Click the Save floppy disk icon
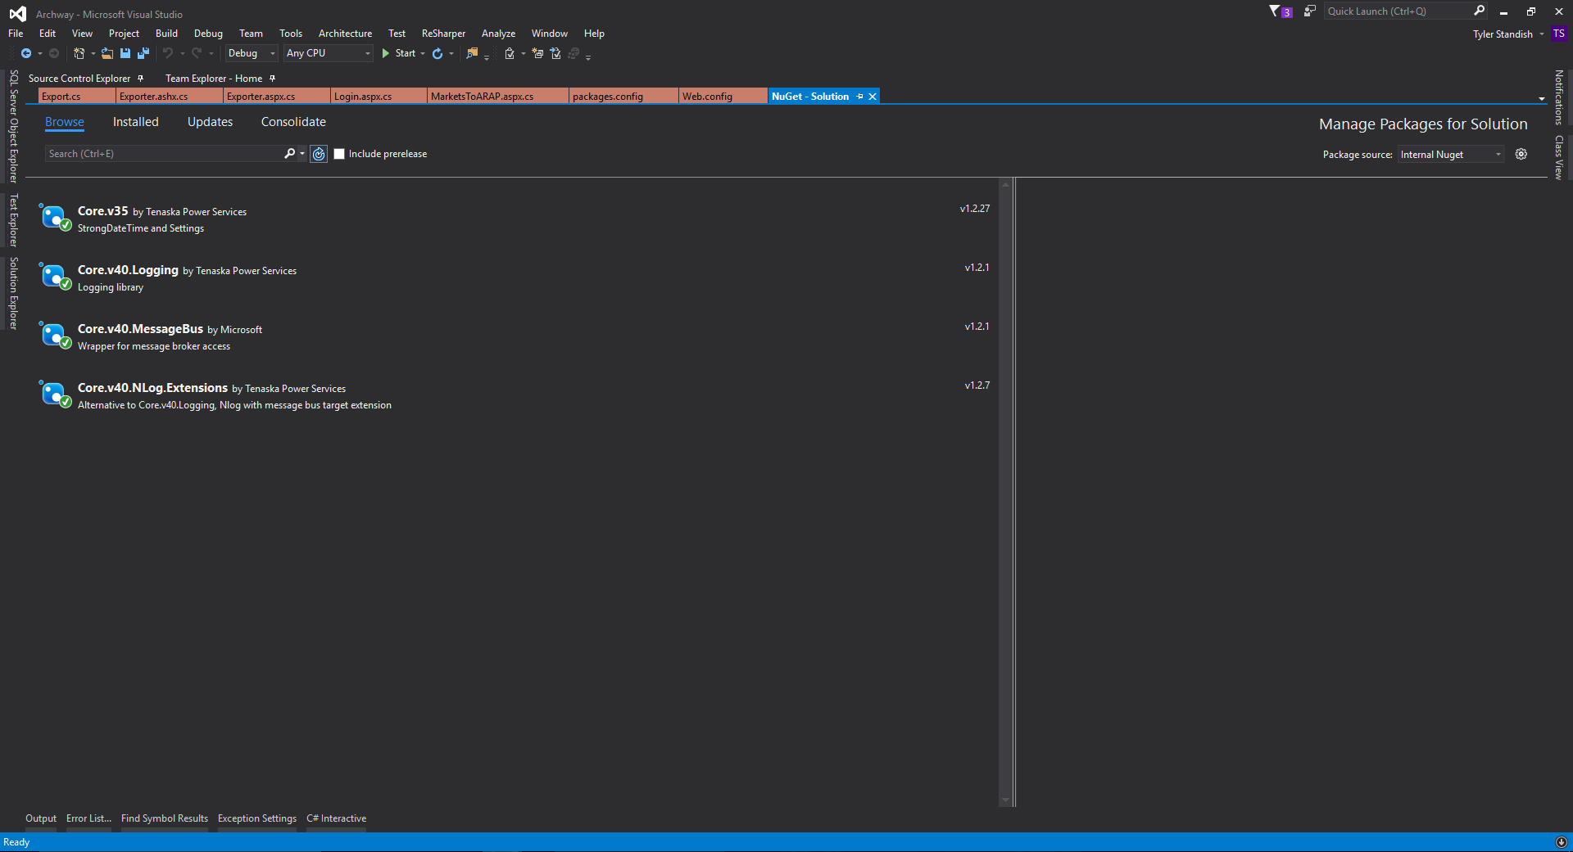1573x852 pixels. coord(125,53)
